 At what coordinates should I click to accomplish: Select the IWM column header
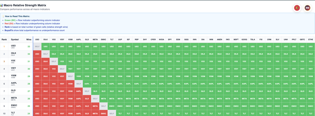tap(211, 40)
